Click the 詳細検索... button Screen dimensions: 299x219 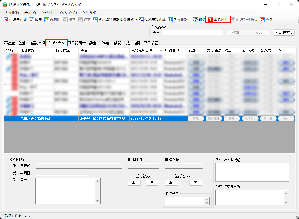tap(283, 32)
